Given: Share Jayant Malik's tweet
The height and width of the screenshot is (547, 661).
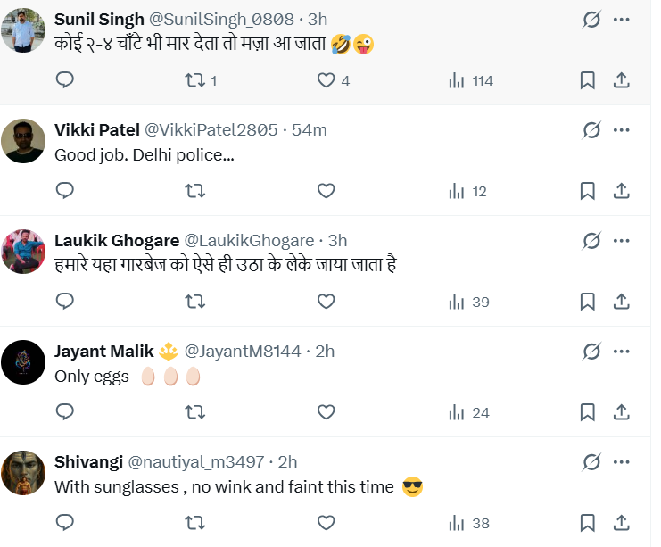Looking at the screenshot, I should [x=622, y=412].
